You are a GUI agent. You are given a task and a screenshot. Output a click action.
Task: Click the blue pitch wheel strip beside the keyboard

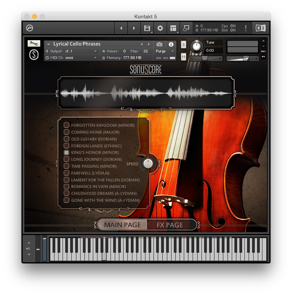(45, 249)
